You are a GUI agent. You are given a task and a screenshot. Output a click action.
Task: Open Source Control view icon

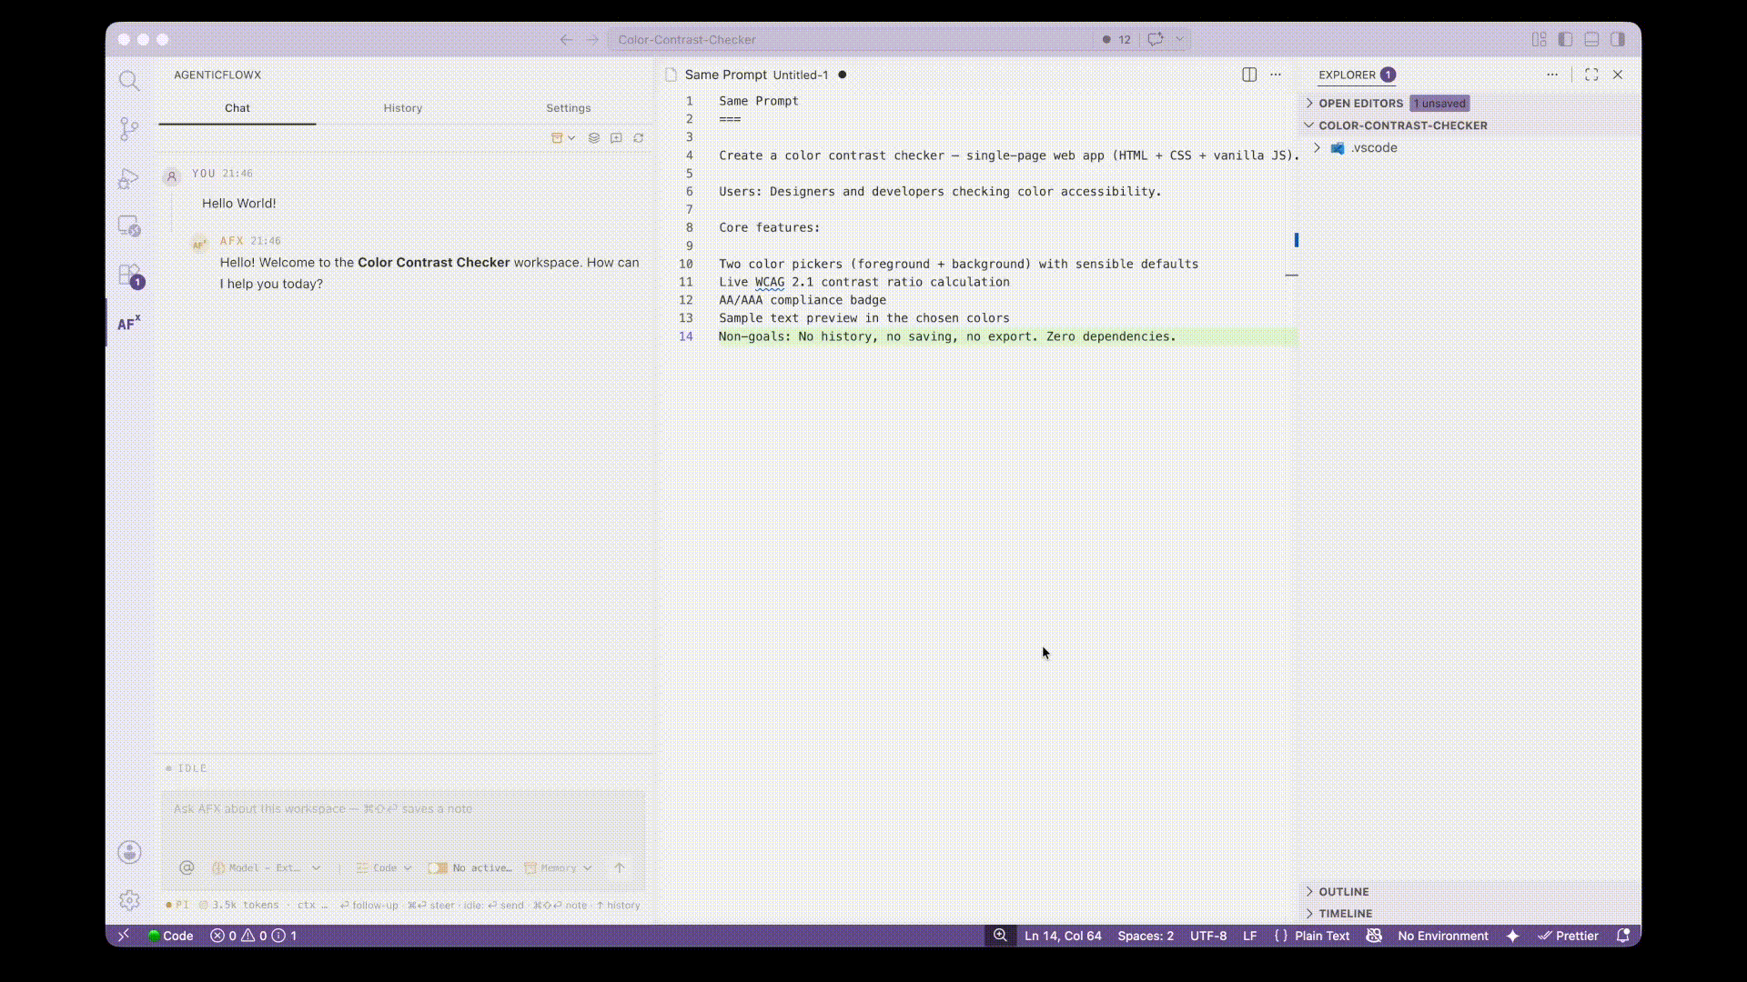pyautogui.click(x=129, y=129)
